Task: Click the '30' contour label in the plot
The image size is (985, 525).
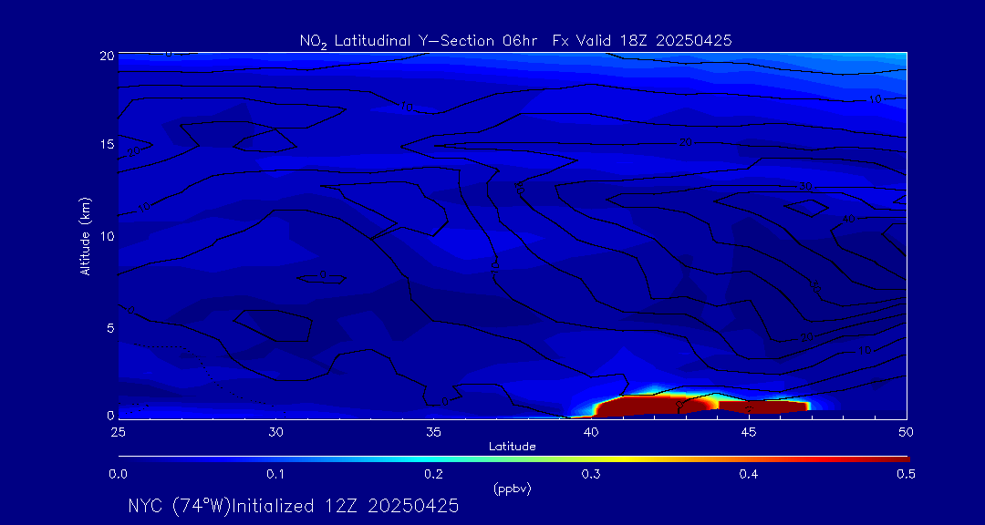Action: pyautogui.click(x=805, y=187)
